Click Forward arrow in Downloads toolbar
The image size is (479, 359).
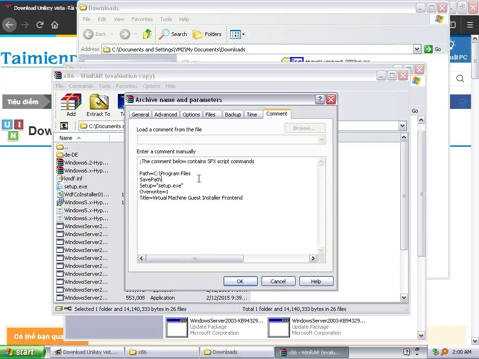pyautogui.click(x=124, y=34)
